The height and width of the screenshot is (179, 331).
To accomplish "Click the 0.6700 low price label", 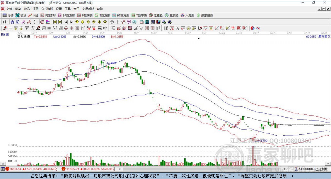I will (x=262, y=141).
